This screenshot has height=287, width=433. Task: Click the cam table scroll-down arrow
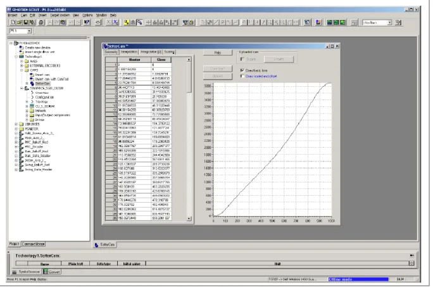(x=189, y=219)
